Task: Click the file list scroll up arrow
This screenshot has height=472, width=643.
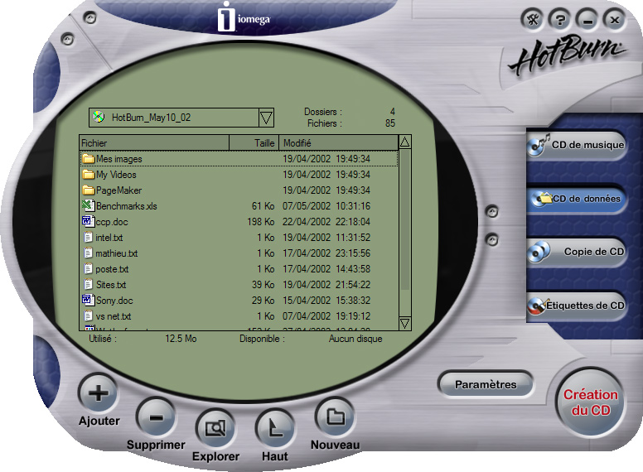Action: tap(404, 142)
